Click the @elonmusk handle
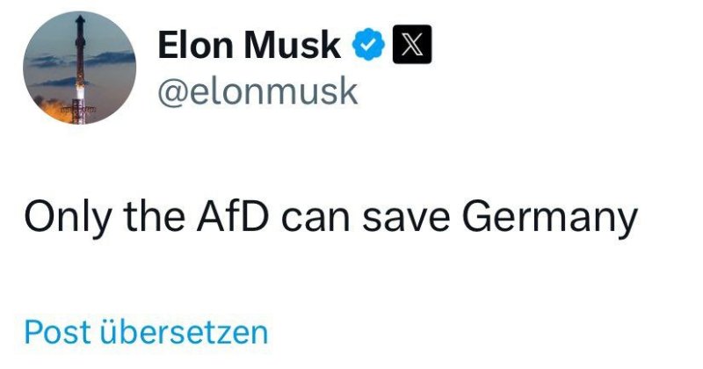 [257, 90]
